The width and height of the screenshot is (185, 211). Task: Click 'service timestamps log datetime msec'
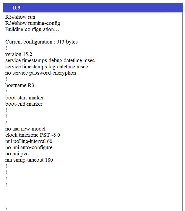[x=47, y=67]
